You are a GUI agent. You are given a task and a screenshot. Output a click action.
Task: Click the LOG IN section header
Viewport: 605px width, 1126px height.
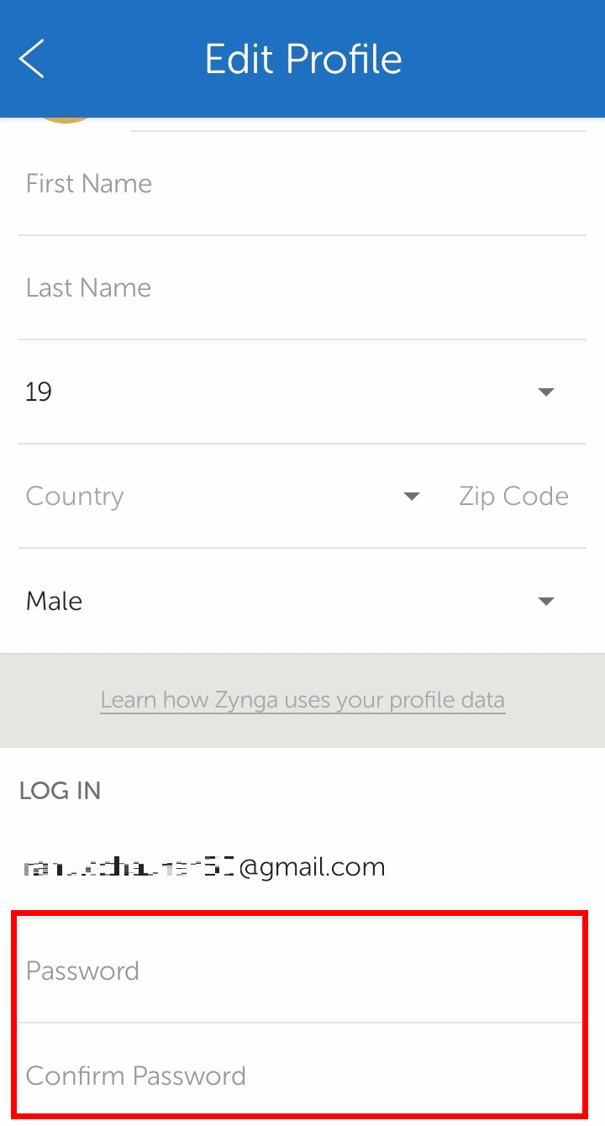pyautogui.click(x=60, y=791)
